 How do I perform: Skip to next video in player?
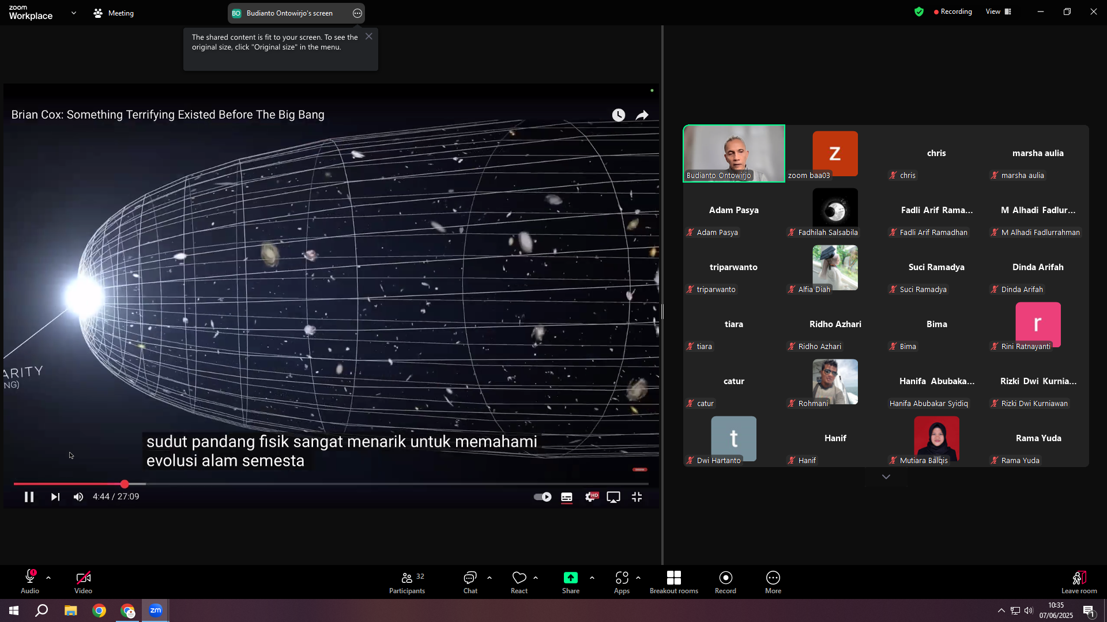click(x=55, y=497)
